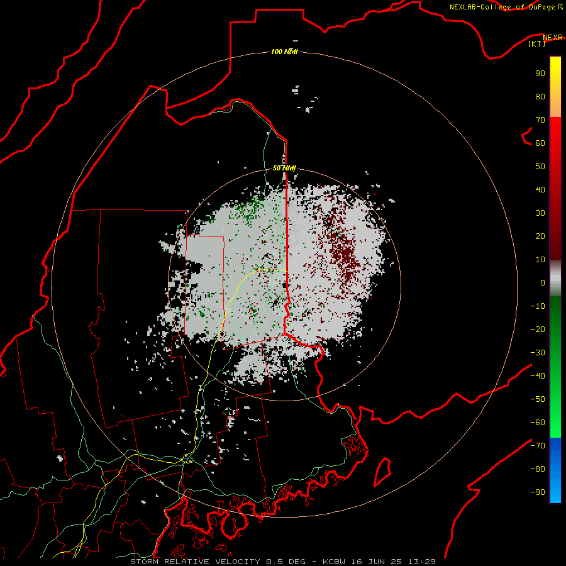
Task: Click the -10 value on the velocity scale
Action: pos(538,306)
